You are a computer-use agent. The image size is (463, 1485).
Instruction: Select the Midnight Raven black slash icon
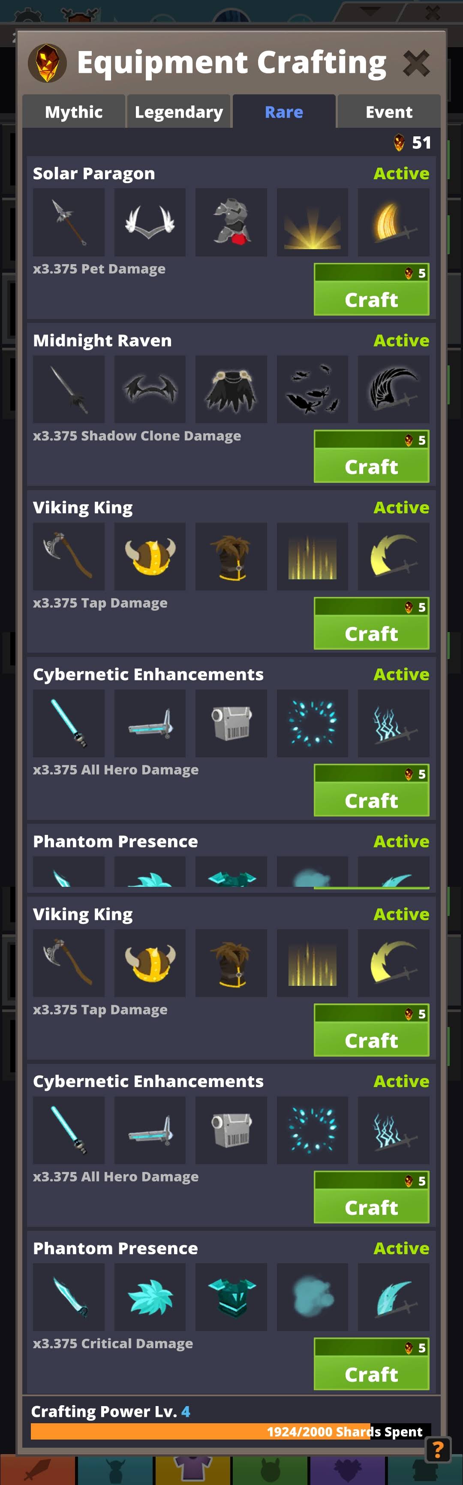click(x=394, y=389)
